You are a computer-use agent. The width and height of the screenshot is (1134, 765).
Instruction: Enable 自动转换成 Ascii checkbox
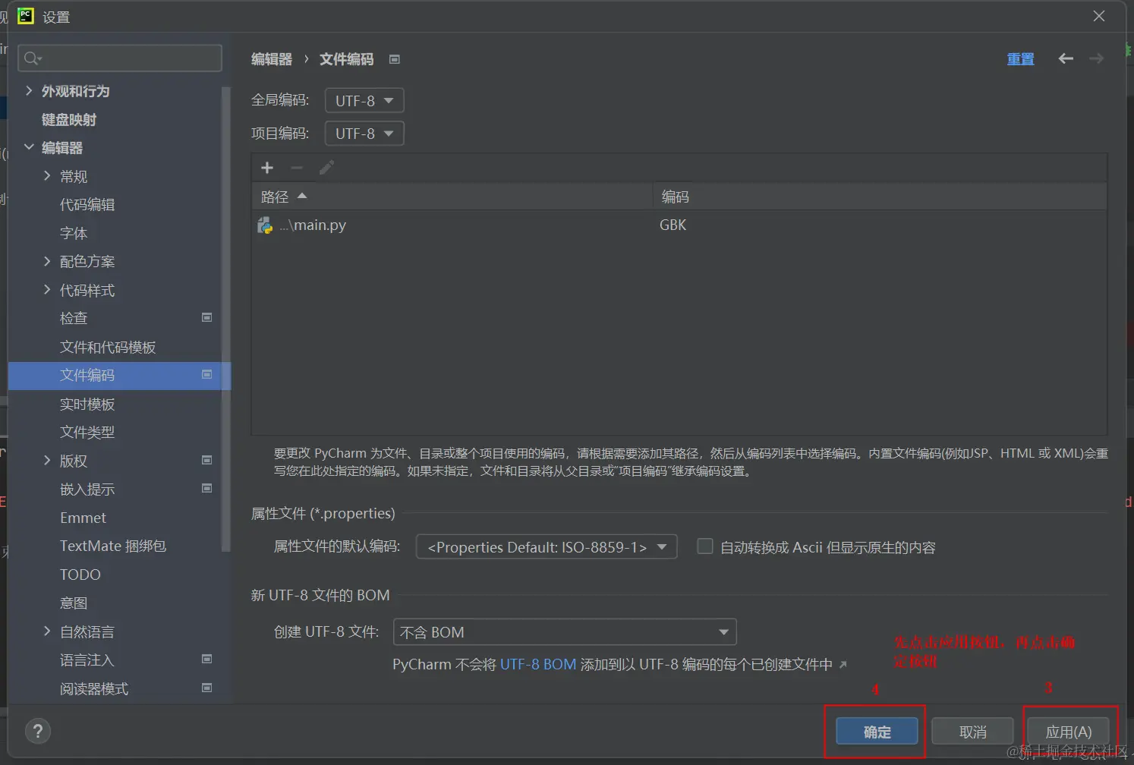point(705,546)
